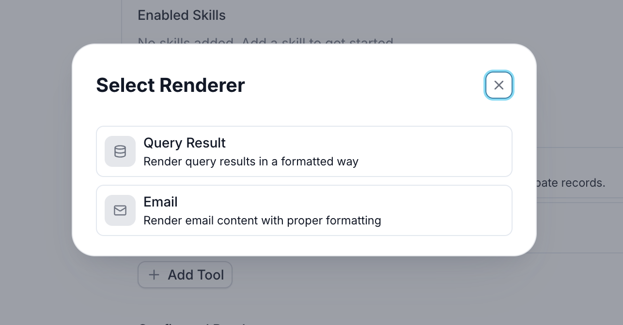
Task: Click "Render query results in a formatted way"
Action: (x=251, y=162)
